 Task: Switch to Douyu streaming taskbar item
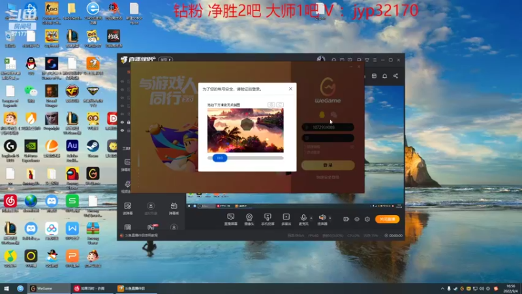(x=137, y=288)
